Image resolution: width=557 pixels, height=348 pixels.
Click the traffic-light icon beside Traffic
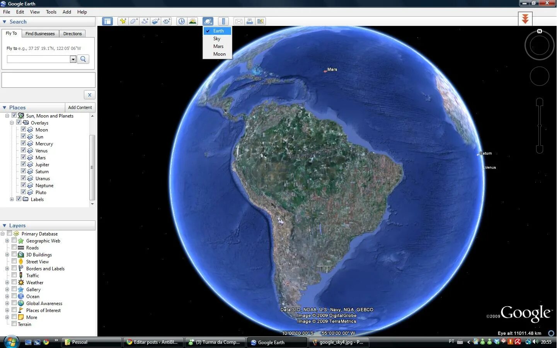(21, 276)
